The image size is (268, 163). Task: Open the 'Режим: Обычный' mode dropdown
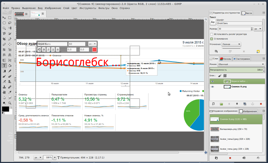(241, 64)
